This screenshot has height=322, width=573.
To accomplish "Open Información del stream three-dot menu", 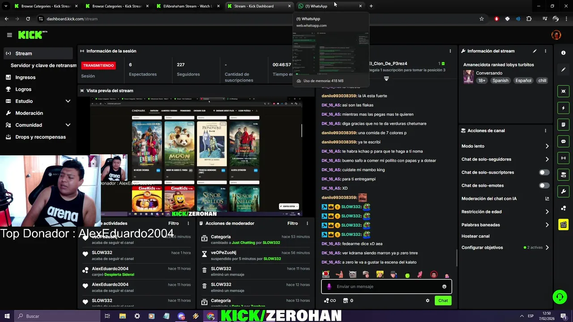I will (x=545, y=51).
